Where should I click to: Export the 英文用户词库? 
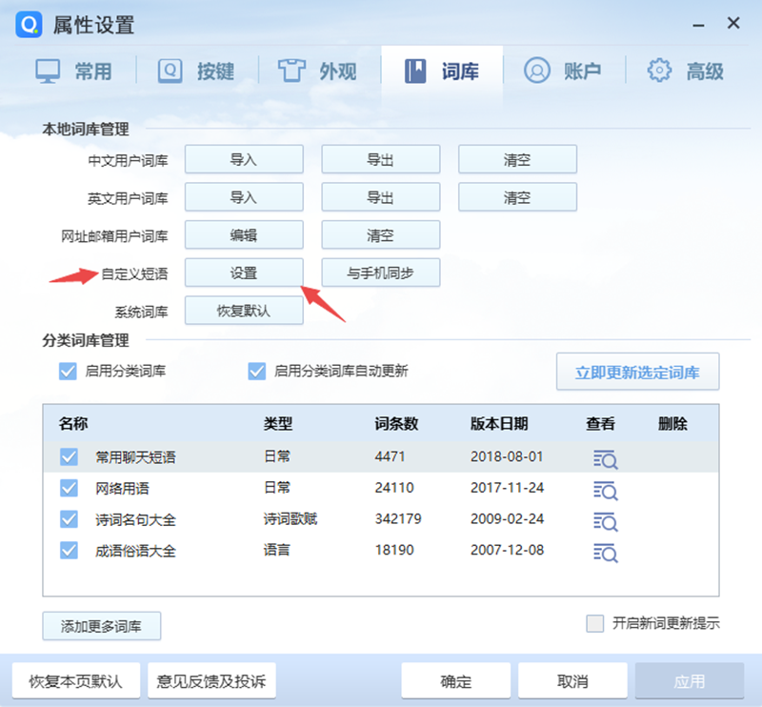[380, 197]
